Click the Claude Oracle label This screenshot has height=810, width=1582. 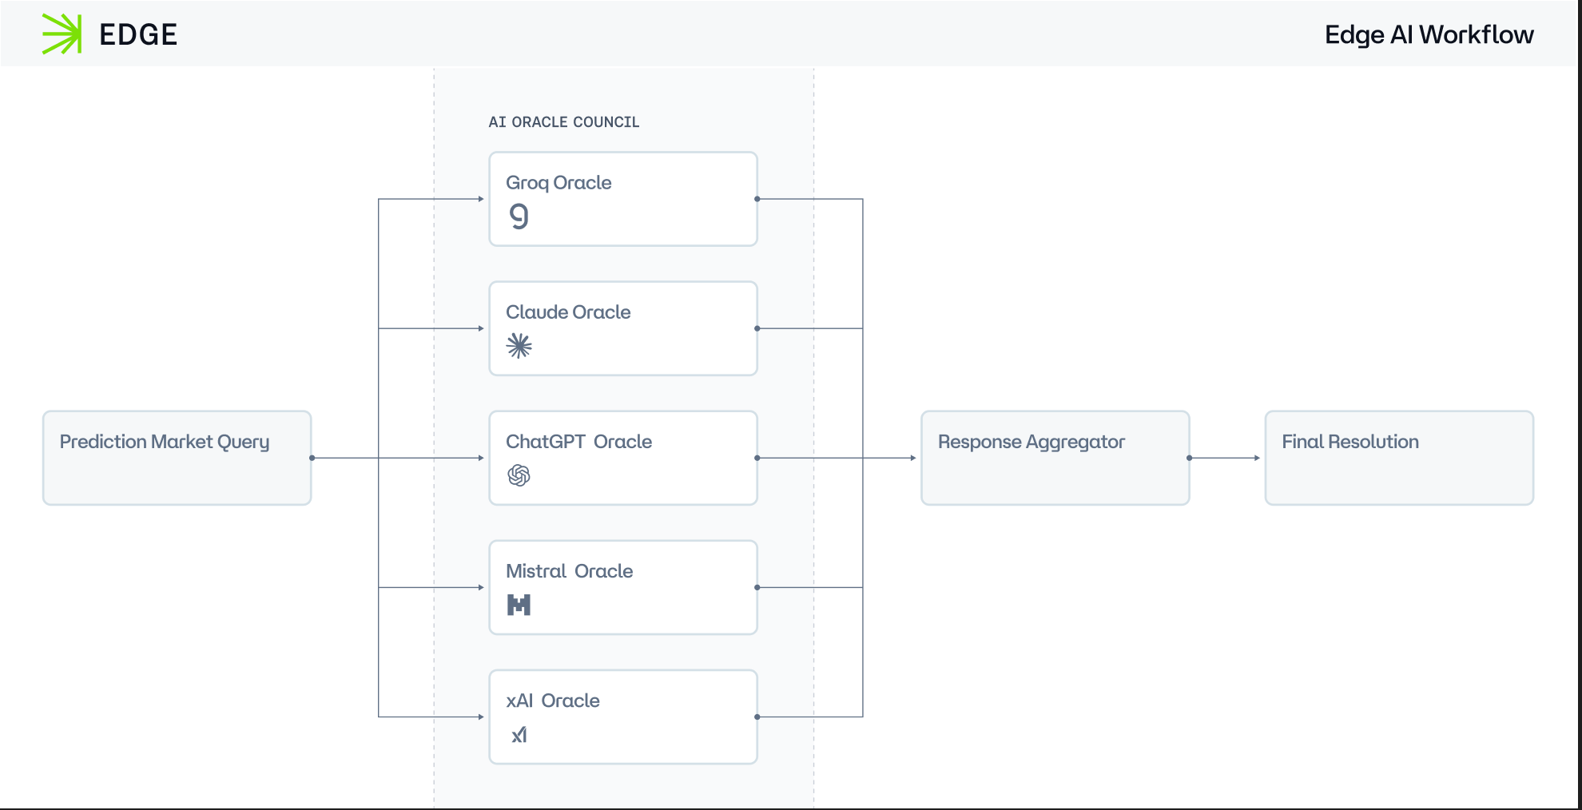(568, 312)
